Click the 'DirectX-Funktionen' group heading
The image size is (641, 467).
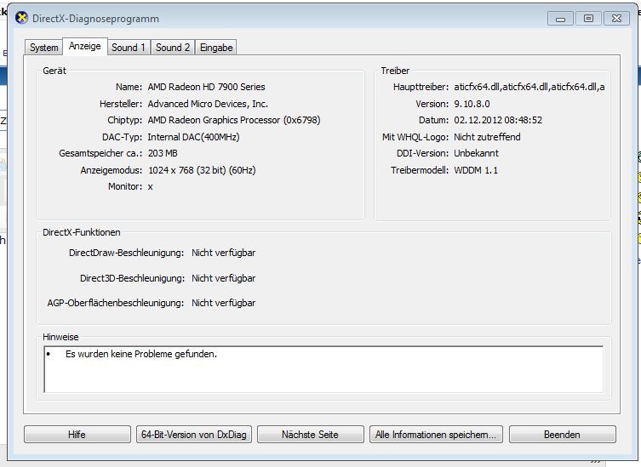[82, 232]
